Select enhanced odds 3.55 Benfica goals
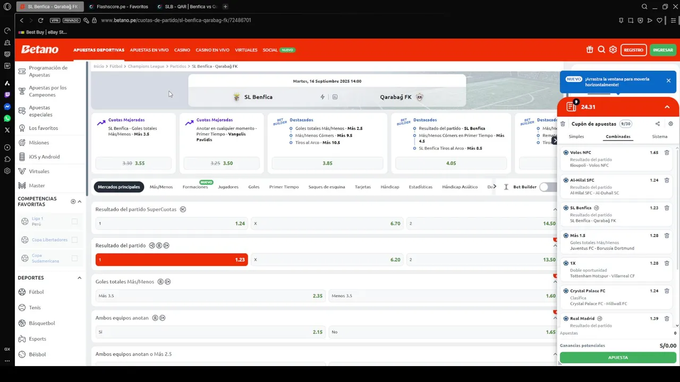 [x=133, y=163]
